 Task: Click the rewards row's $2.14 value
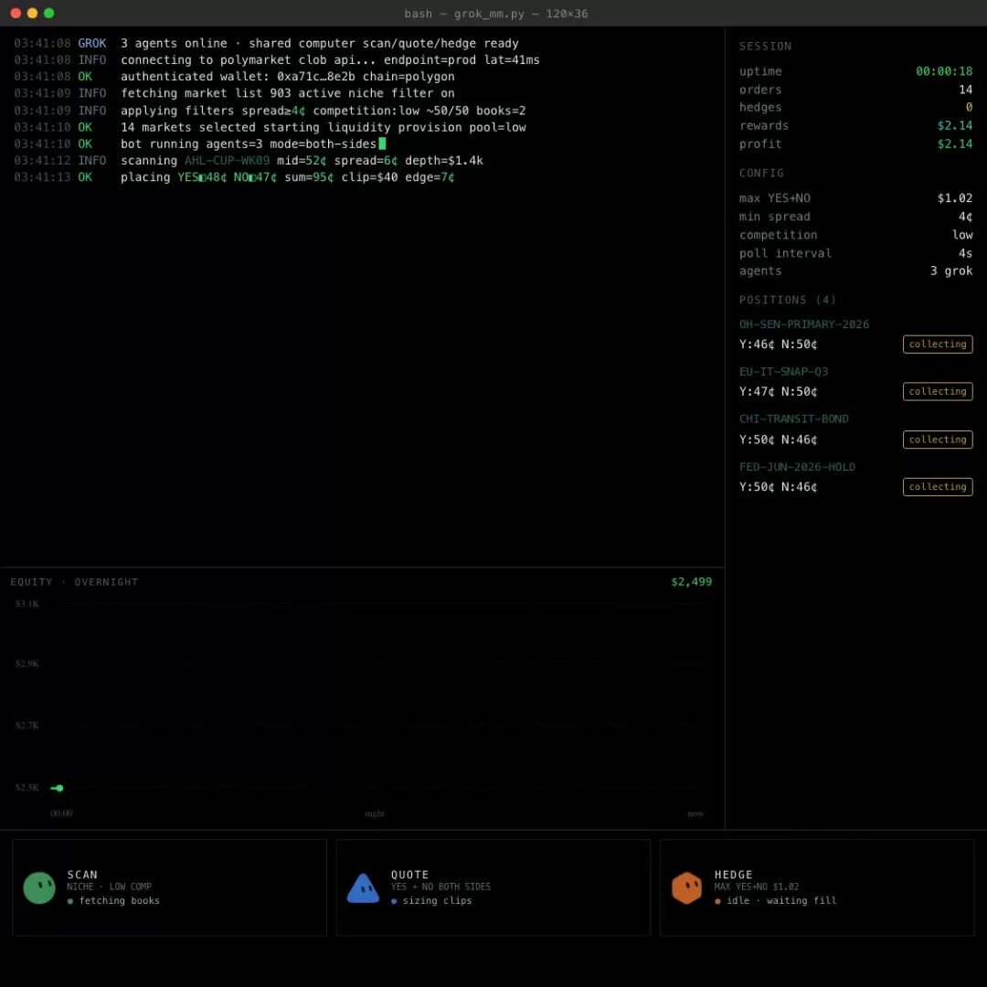coord(954,125)
